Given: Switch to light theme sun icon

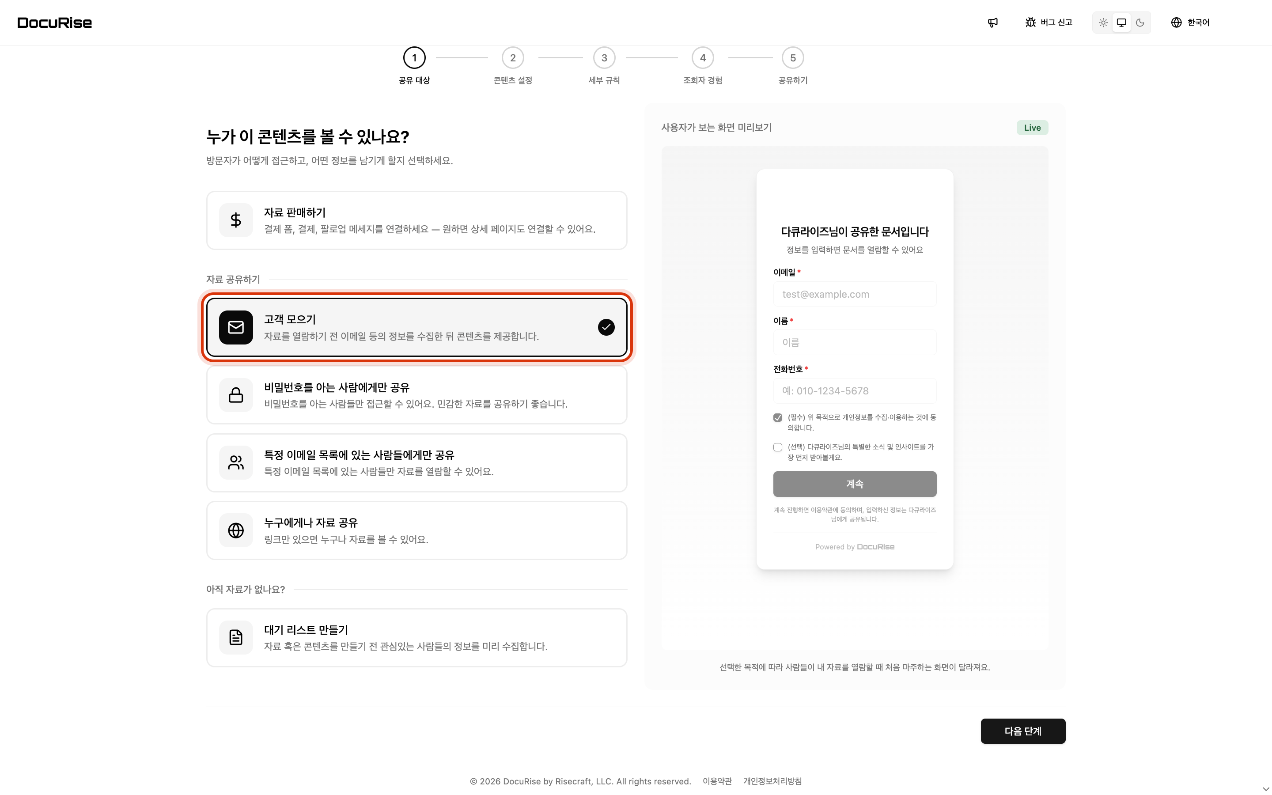Looking at the screenshot, I should click(1103, 23).
